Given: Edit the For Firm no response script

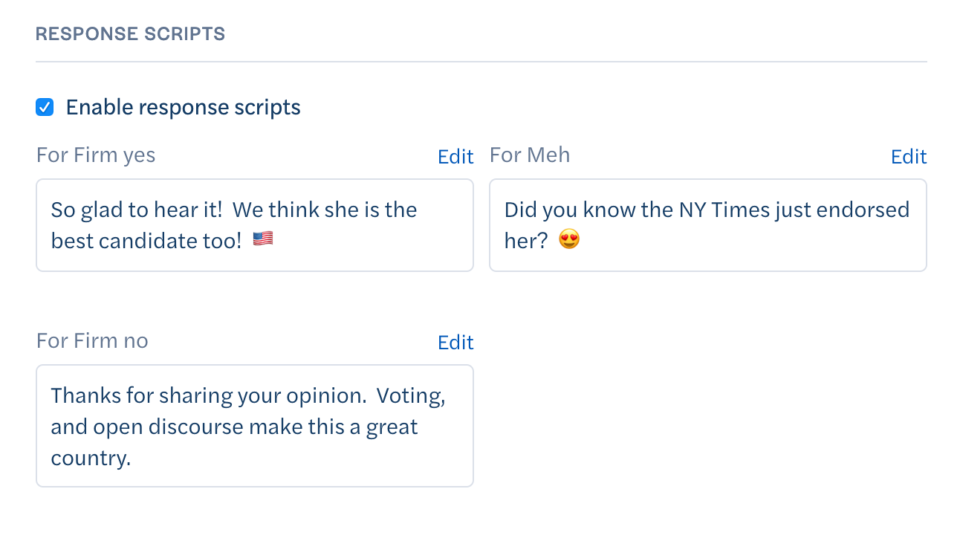Looking at the screenshot, I should pyautogui.click(x=455, y=342).
